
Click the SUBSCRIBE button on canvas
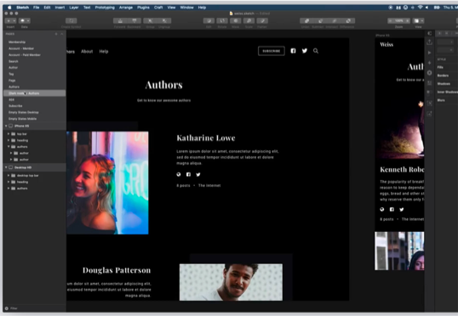tap(272, 51)
